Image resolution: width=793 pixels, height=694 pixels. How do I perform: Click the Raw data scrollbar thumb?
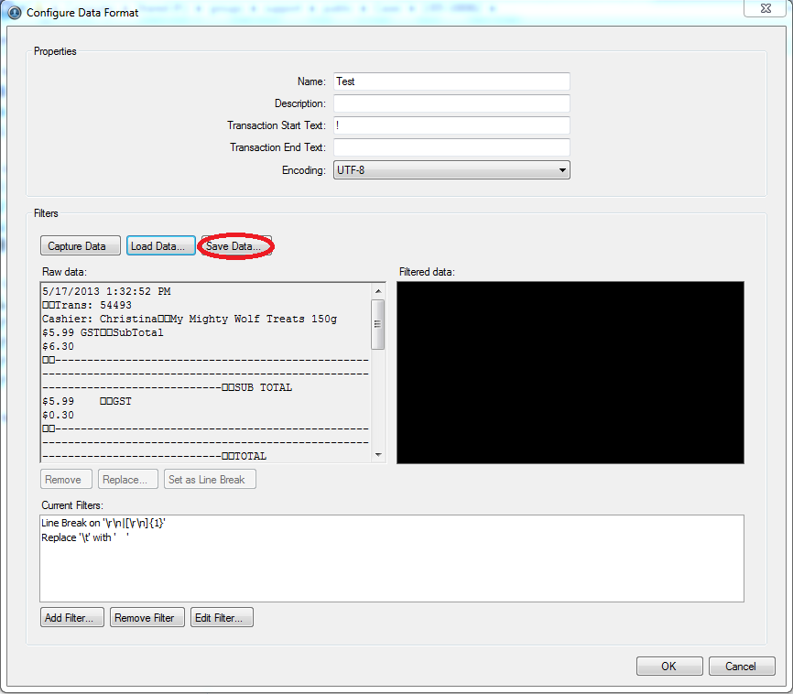pyautogui.click(x=378, y=324)
